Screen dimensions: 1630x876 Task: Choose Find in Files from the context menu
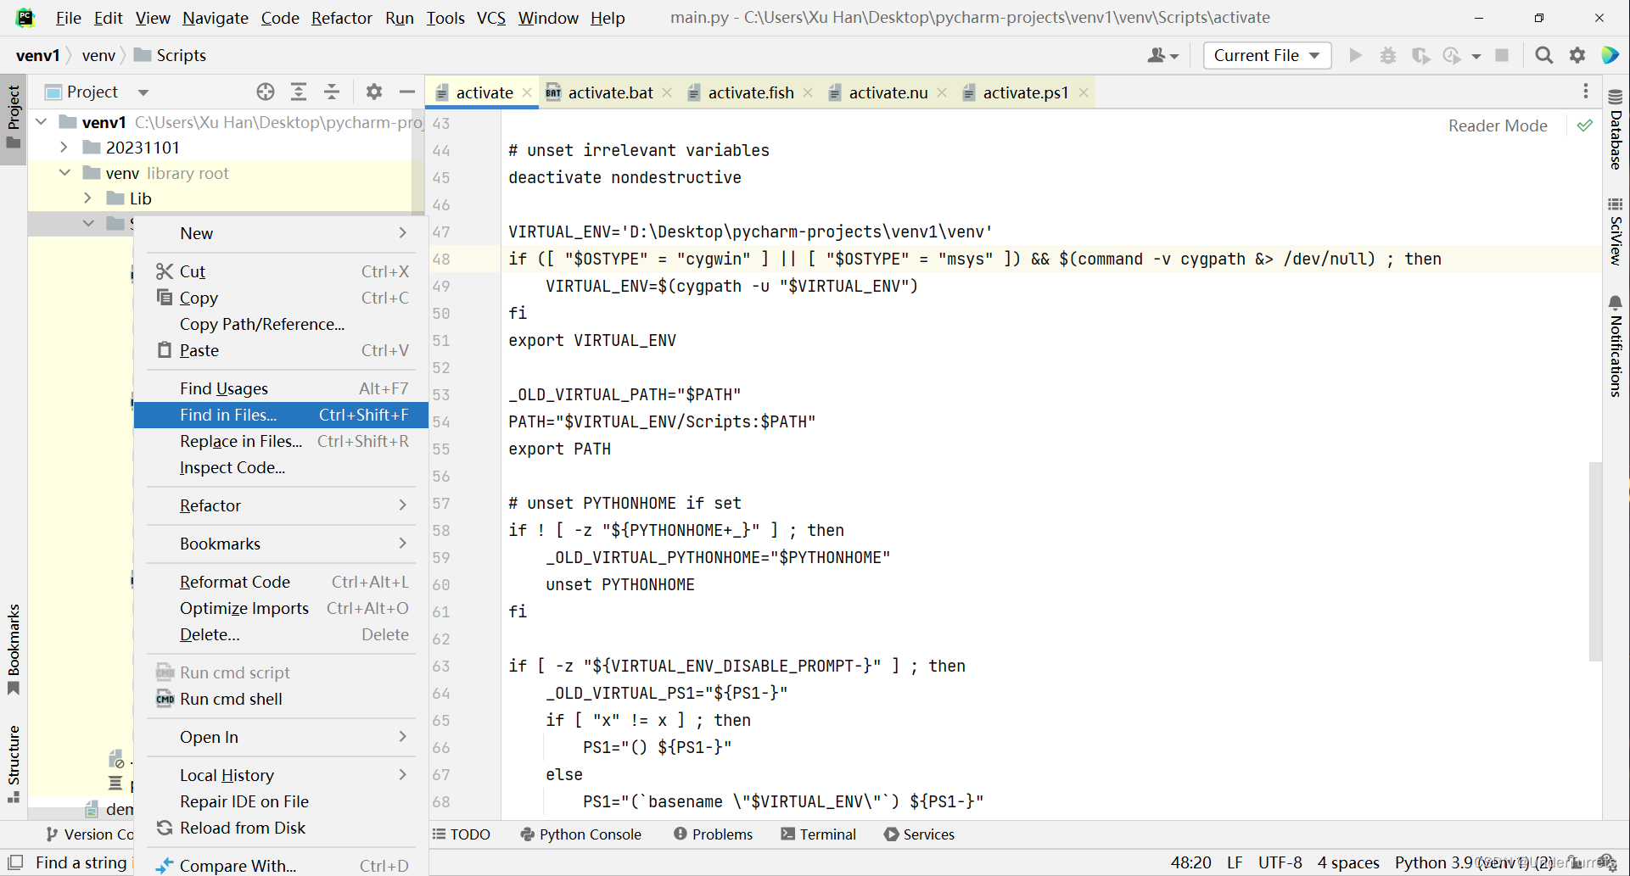[227, 415]
